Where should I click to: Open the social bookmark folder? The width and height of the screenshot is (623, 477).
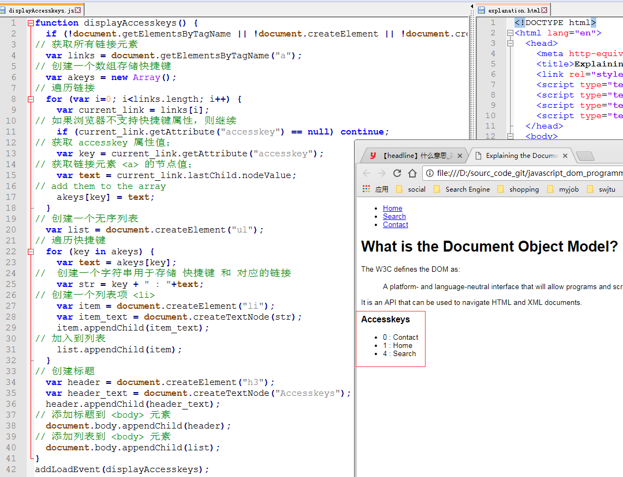[411, 189]
